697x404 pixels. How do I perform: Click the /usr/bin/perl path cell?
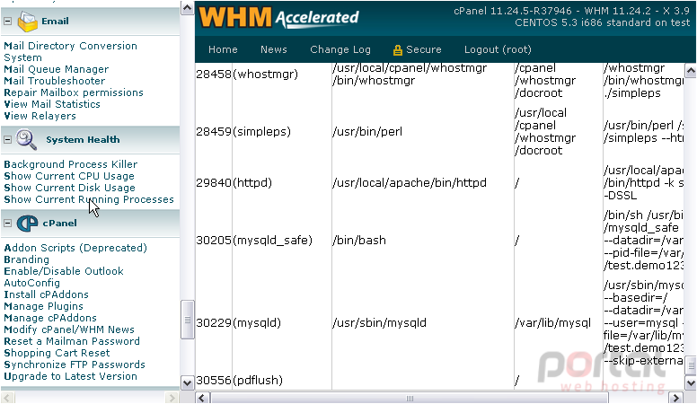(367, 132)
